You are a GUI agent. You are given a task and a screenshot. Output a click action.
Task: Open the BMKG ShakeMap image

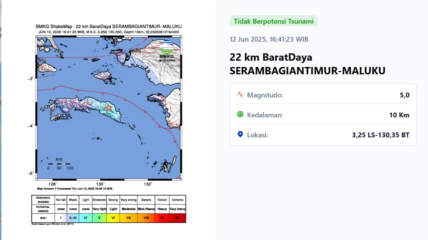(x=109, y=124)
